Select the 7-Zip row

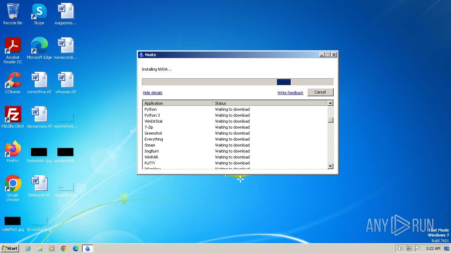click(235, 127)
